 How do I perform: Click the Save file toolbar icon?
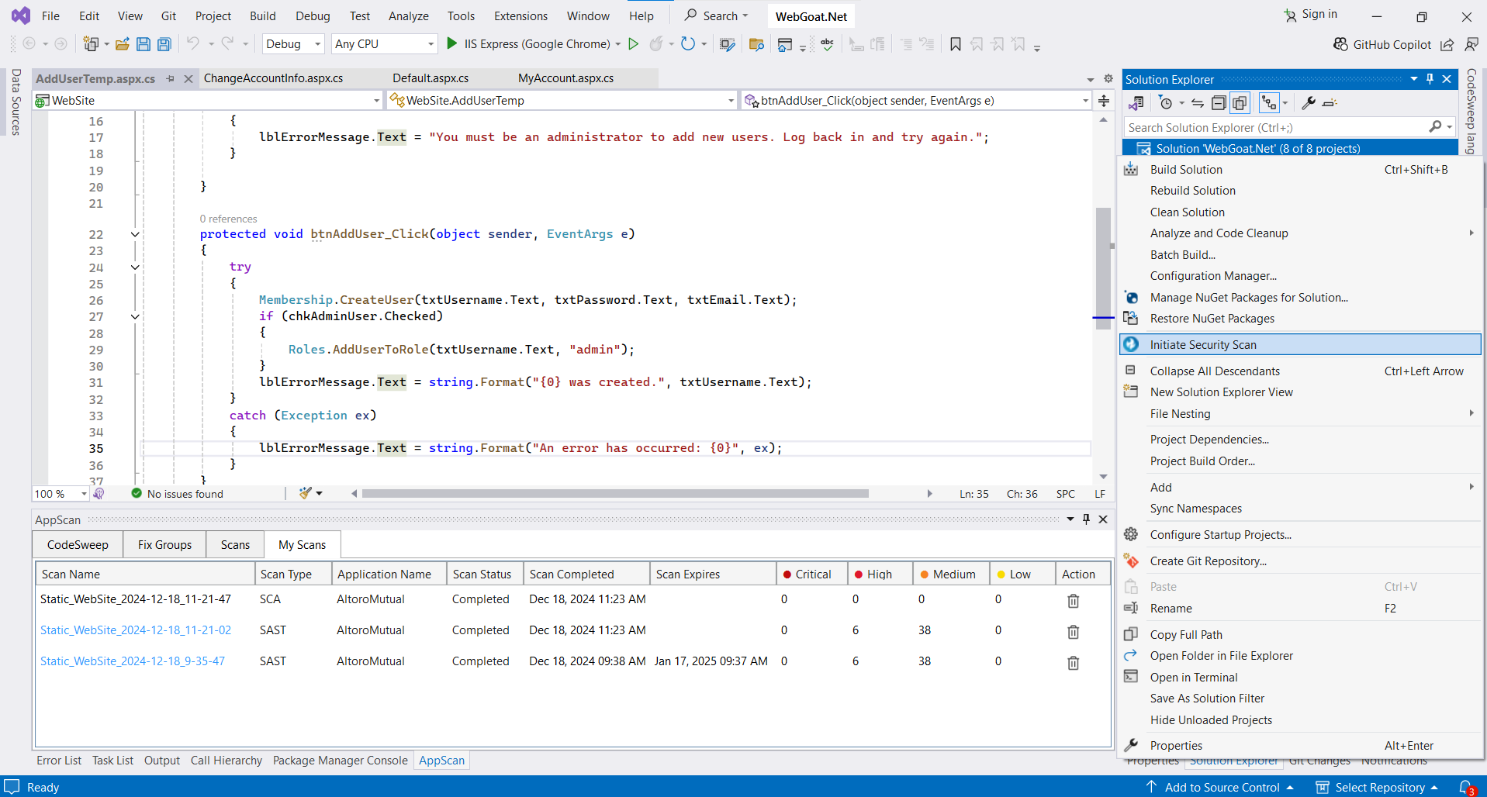pyautogui.click(x=143, y=44)
